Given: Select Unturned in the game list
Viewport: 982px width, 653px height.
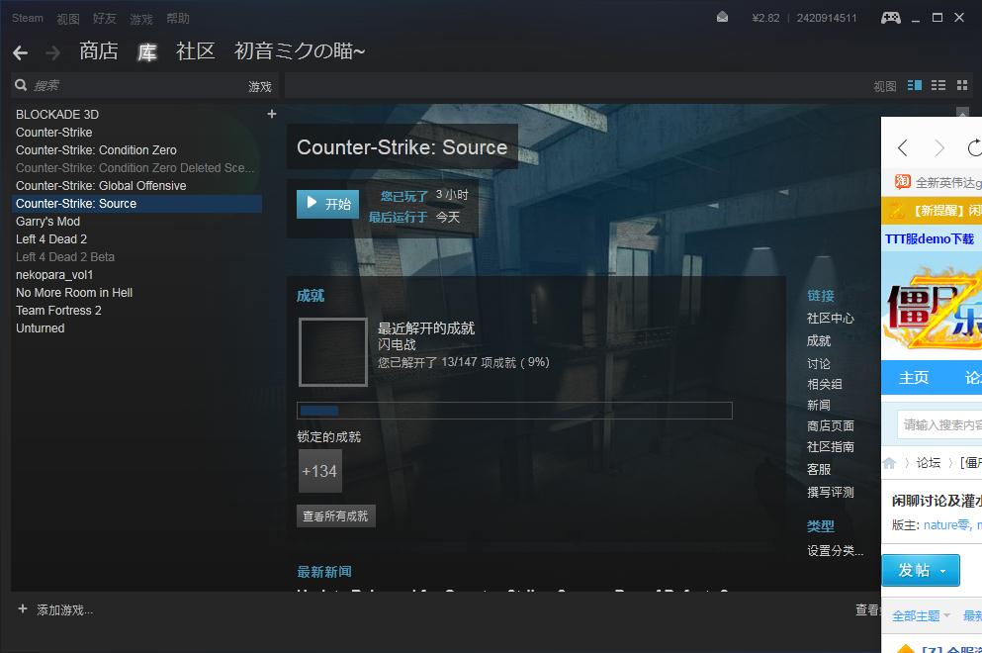Looking at the screenshot, I should tap(41, 328).
